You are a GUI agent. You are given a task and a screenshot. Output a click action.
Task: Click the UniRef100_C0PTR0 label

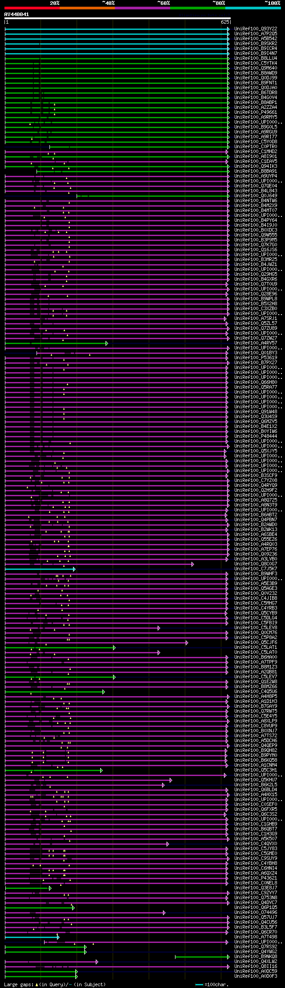click(x=256, y=147)
